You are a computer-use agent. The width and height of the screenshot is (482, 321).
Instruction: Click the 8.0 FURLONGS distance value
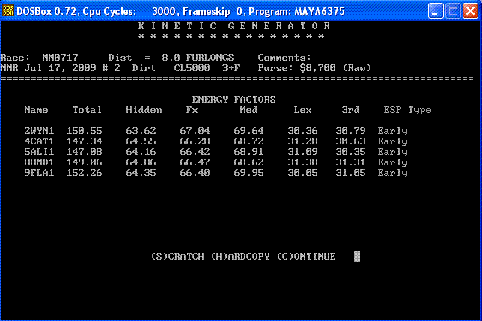pos(198,58)
